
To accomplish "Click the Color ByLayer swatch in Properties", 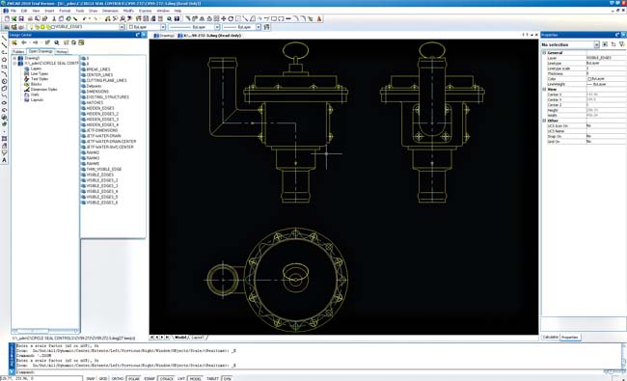I will point(589,79).
